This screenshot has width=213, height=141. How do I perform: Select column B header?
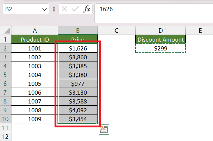click(x=78, y=31)
